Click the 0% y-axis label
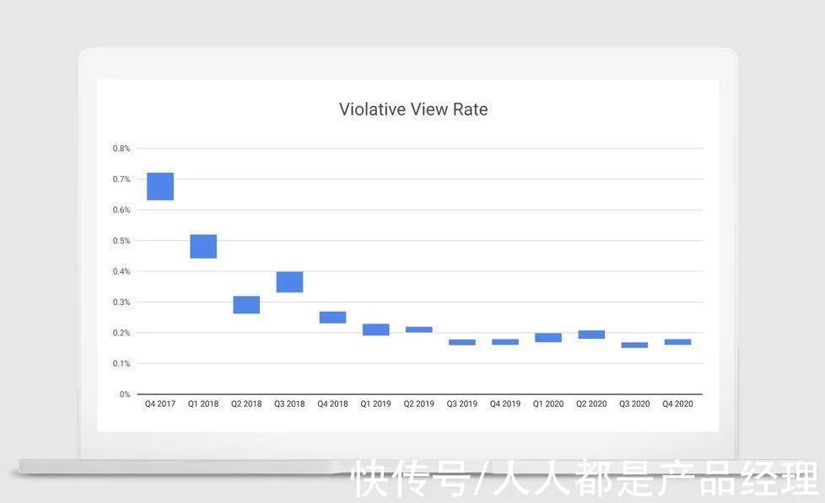This screenshot has height=503, width=825. 125,394
